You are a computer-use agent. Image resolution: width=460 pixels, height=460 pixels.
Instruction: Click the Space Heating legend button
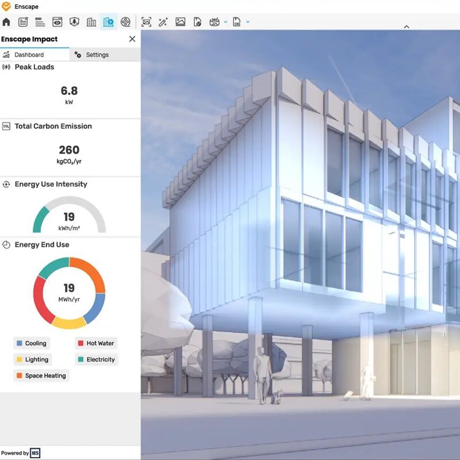41,375
